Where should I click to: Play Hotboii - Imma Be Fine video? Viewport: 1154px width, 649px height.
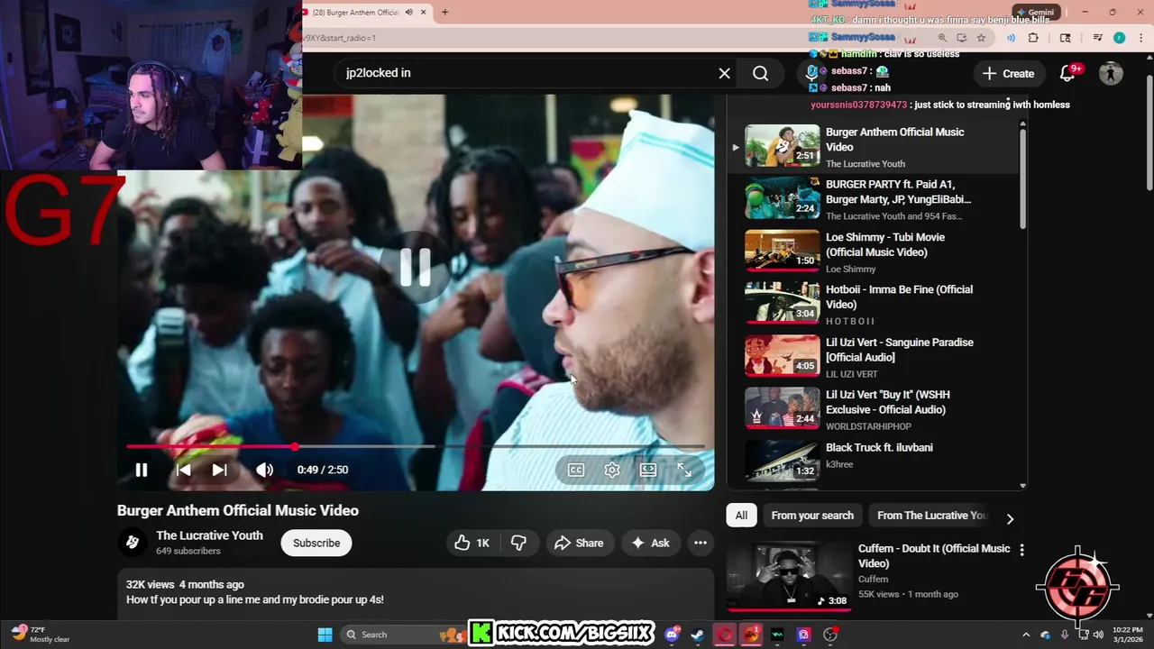pos(872,304)
